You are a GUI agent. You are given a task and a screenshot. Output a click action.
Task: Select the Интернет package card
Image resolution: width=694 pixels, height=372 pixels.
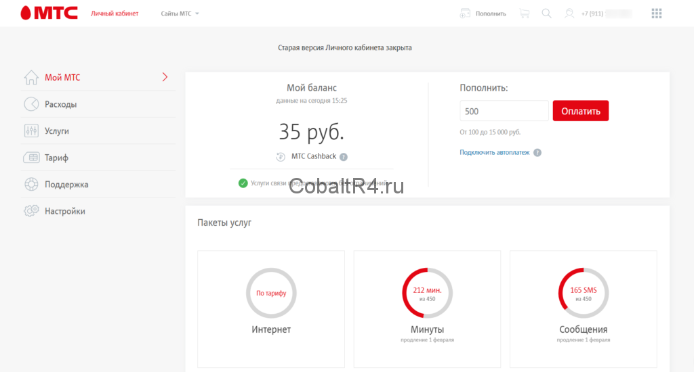pyautogui.click(x=271, y=309)
